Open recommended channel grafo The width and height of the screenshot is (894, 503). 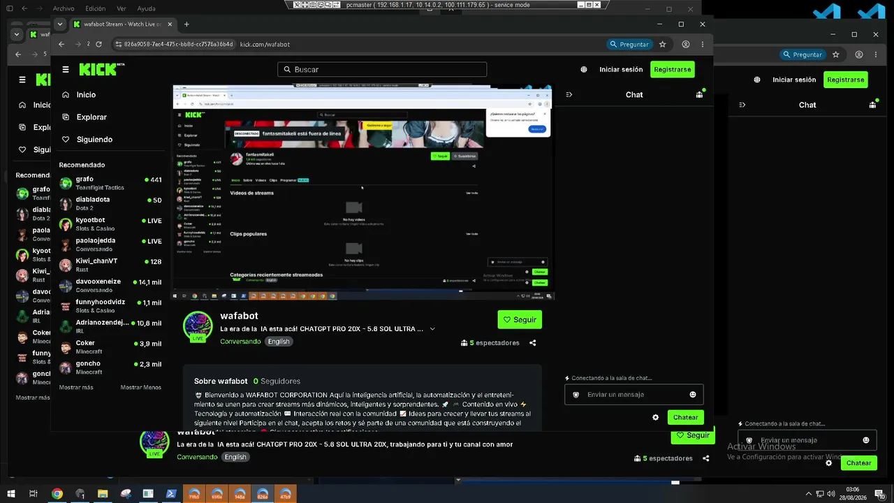click(x=110, y=183)
